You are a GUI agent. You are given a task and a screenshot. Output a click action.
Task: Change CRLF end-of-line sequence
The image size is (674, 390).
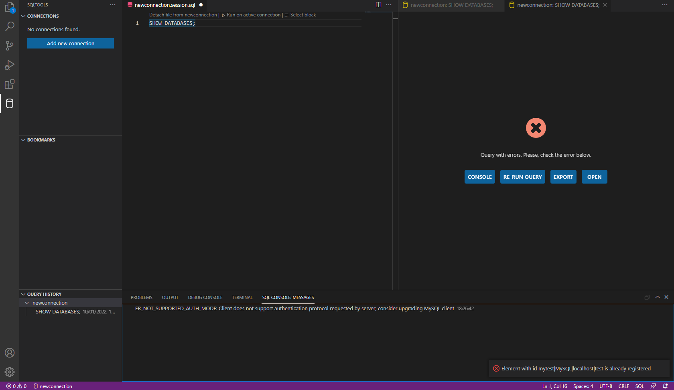[623, 386]
